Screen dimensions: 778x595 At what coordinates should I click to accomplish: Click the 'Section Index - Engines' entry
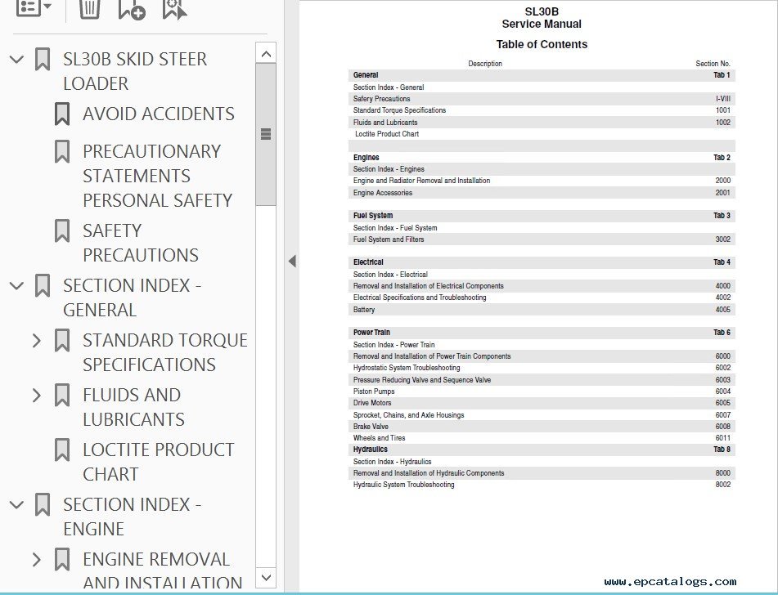[x=389, y=169]
